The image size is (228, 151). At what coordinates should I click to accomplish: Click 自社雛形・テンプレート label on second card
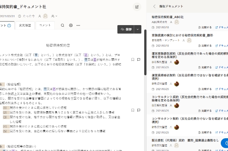166,40
